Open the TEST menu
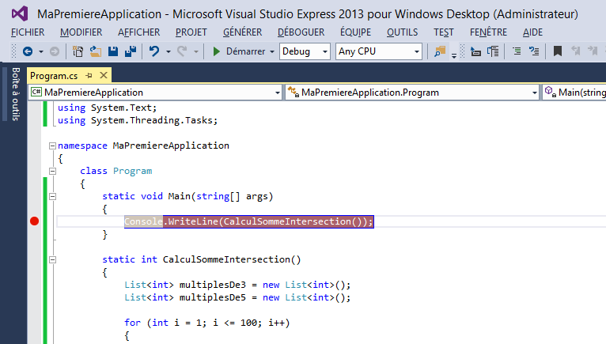Screen dimensions: 606x344 pyautogui.click(x=444, y=32)
